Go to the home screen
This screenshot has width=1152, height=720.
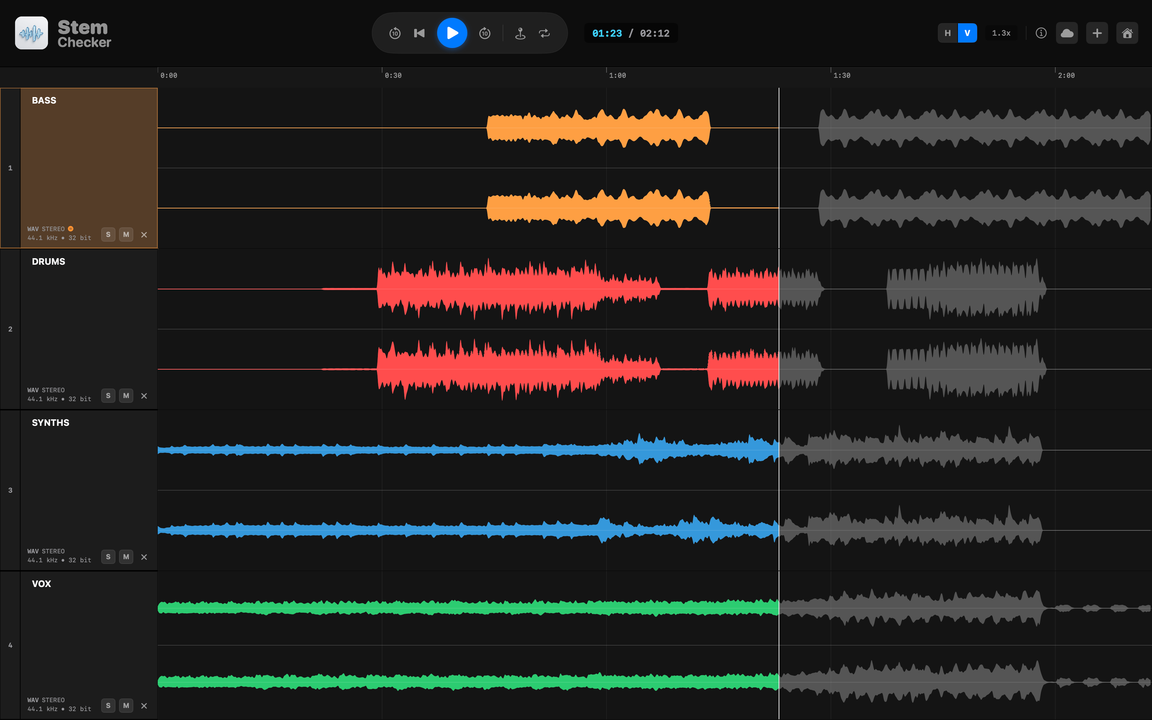click(x=1127, y=32)
